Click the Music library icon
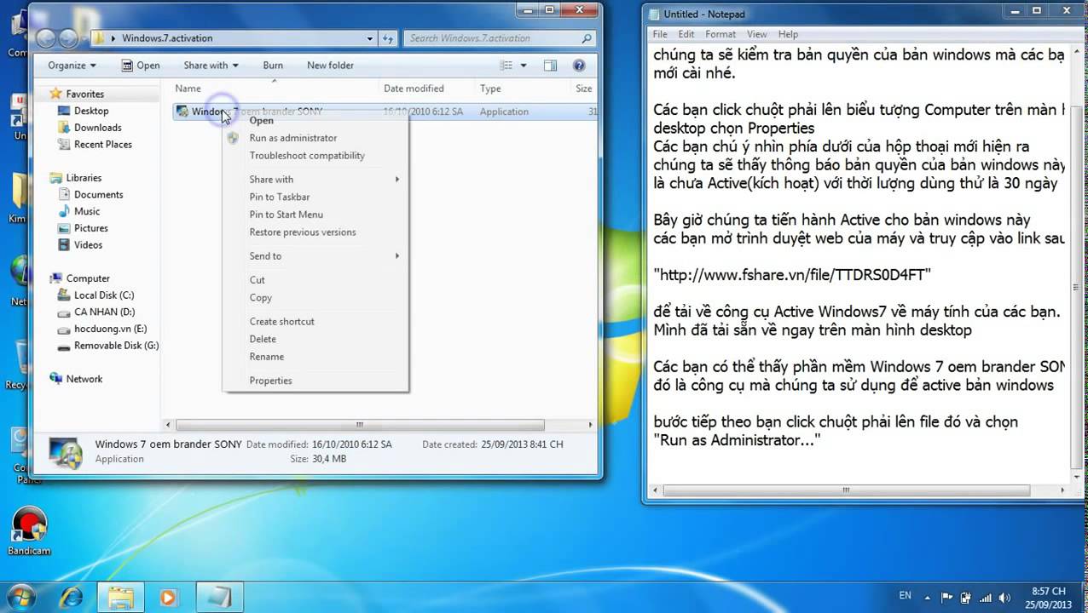 click(x=65, y=211)
